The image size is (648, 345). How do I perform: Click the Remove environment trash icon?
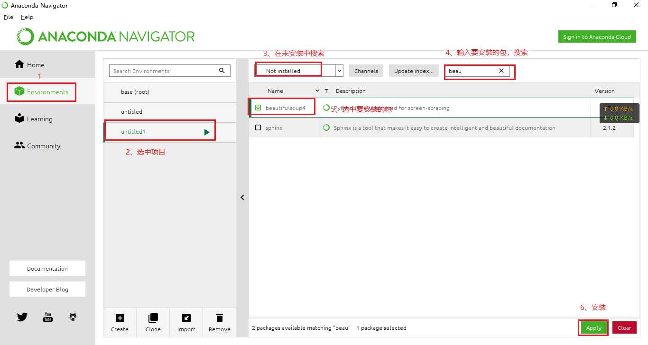220,318
